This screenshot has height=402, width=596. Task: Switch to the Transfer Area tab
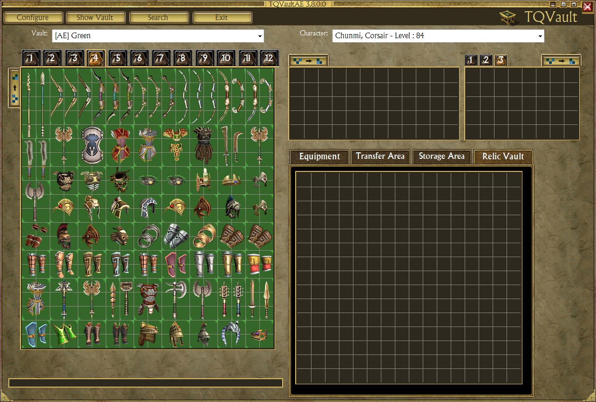[380, 157]
